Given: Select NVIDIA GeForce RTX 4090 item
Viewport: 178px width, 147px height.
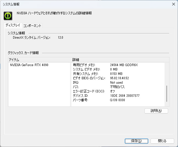Looking at the screenshot, I should point(29,65).
